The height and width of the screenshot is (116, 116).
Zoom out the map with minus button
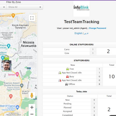(x=32, y=114)
